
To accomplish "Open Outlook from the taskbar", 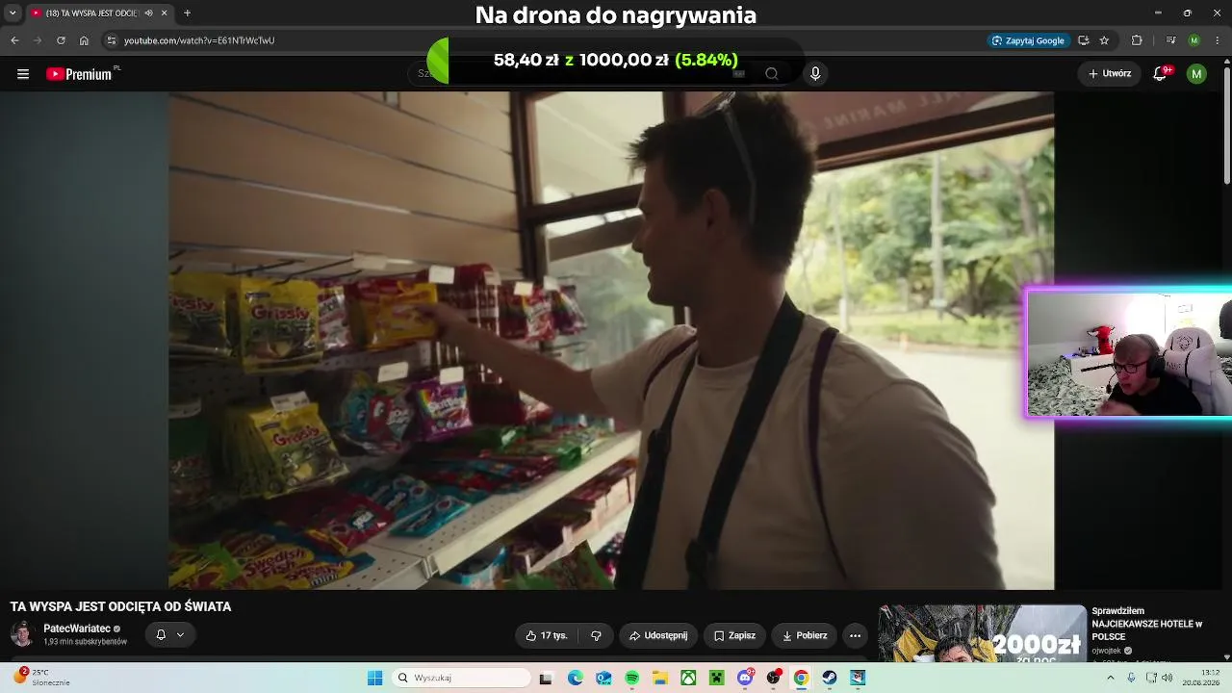I will click(x=603, y=678).
